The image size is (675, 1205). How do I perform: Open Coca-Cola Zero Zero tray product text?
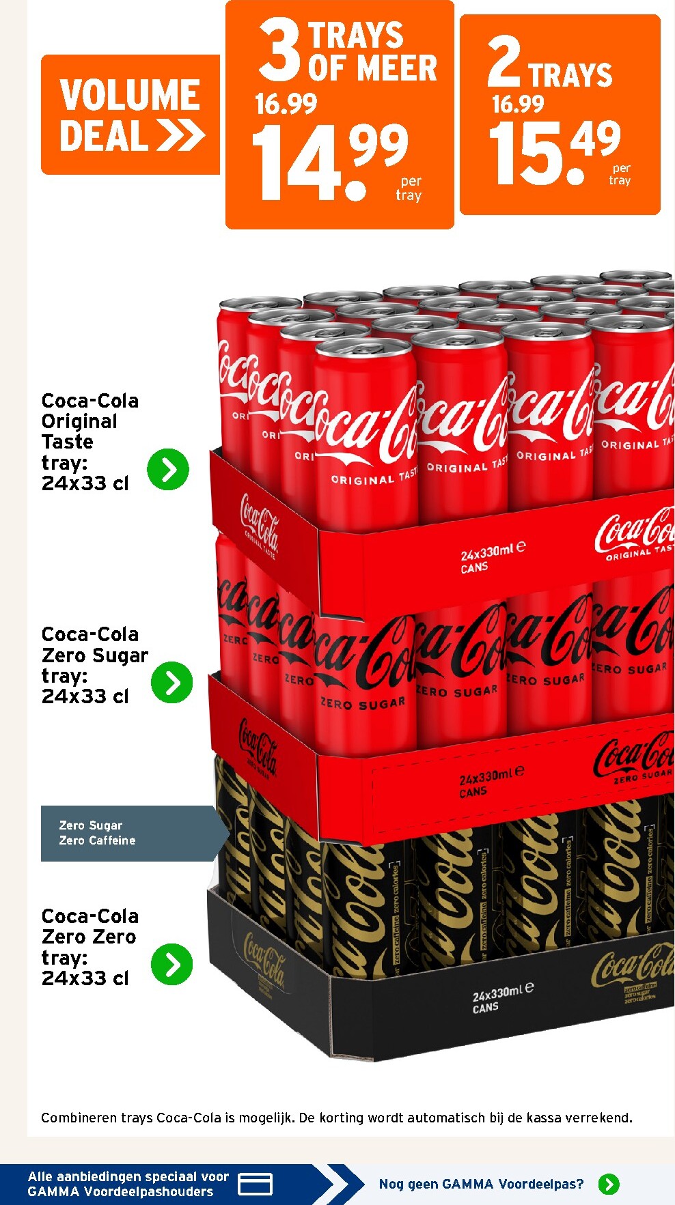tap(89, 947)
